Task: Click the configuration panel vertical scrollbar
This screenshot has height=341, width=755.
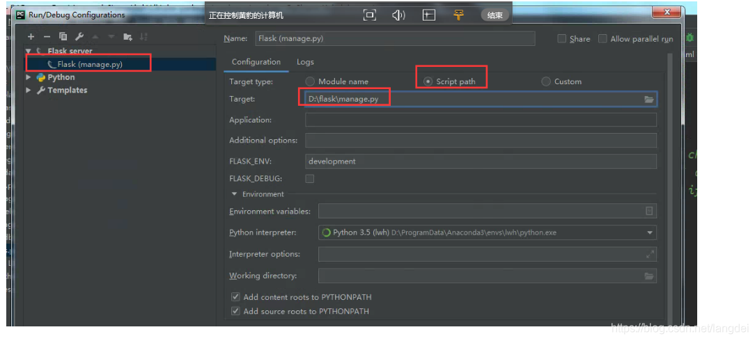Action: 669,188
